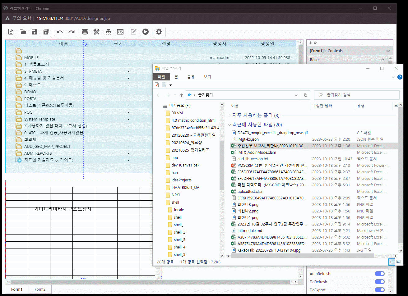
Task: Redo the action in the designer toolbar
Action: pos(72,32)
